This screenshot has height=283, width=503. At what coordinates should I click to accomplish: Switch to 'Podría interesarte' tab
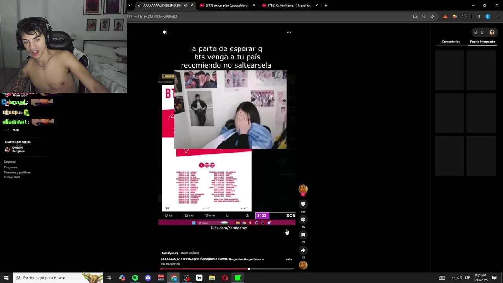click(x=482, y=42)
